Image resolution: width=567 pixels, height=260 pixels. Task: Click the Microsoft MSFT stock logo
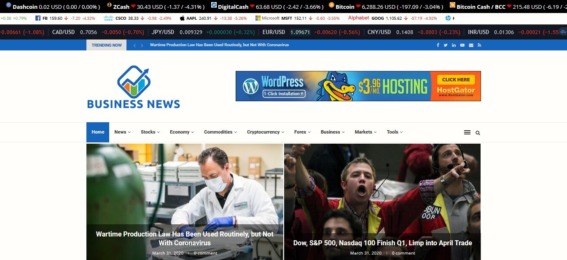point(267,18)
